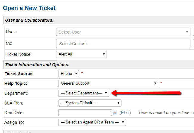The height and width of the screenshot is (133, 194).
Task: Click the (EDT) timezone text
Action: pos(124,113)
